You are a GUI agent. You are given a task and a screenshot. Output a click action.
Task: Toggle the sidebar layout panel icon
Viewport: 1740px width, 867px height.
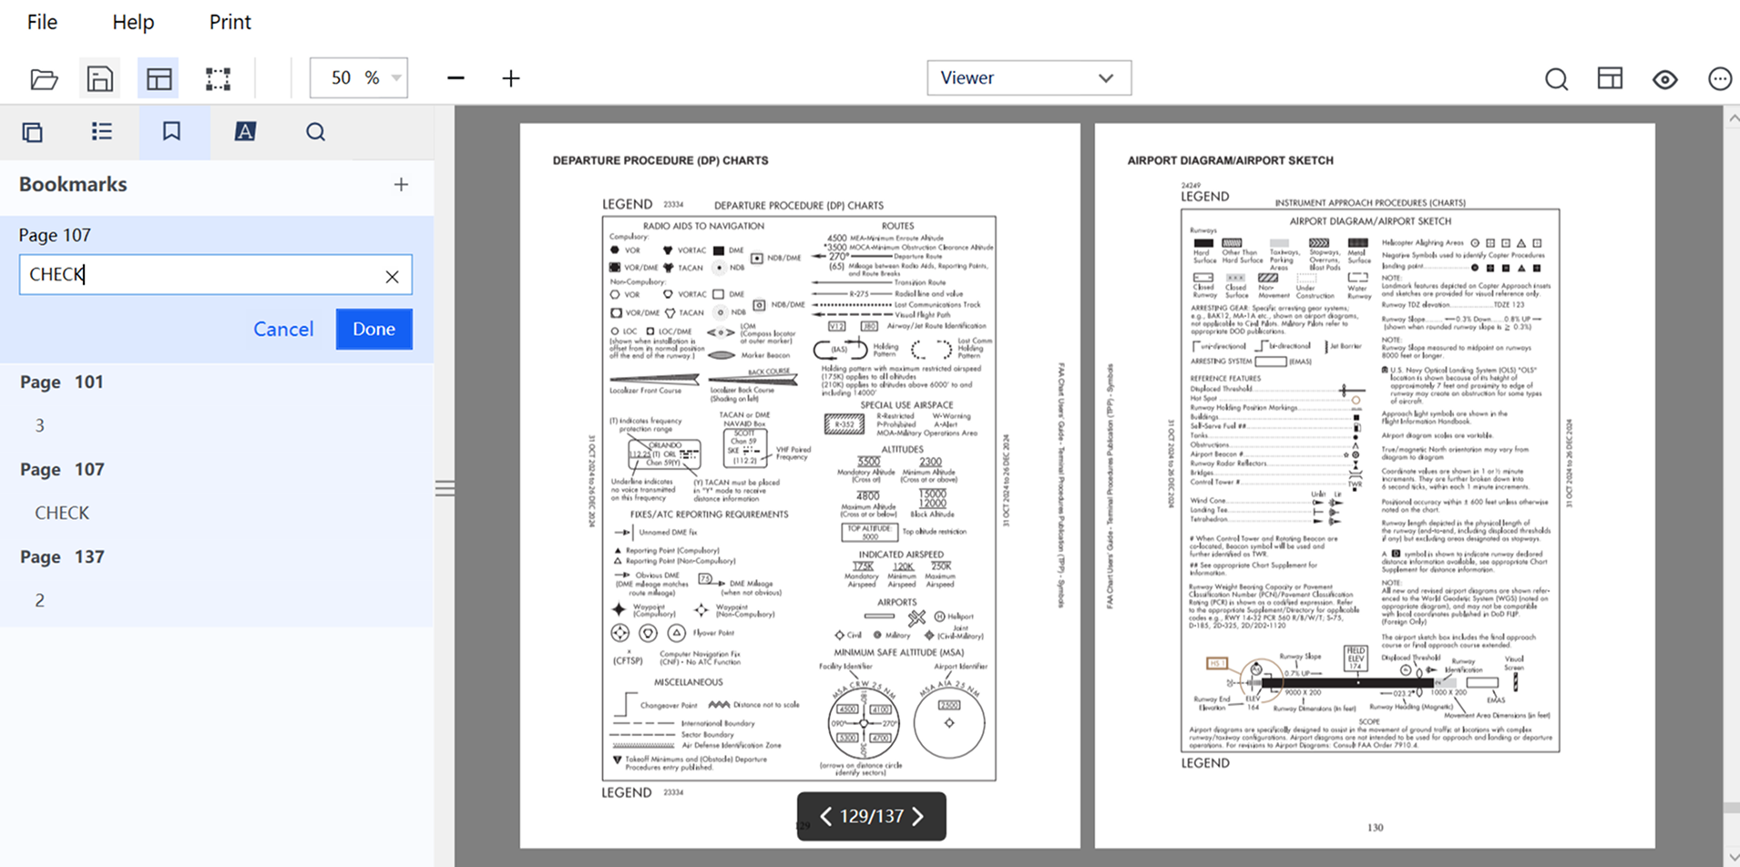pos(1609,79)
